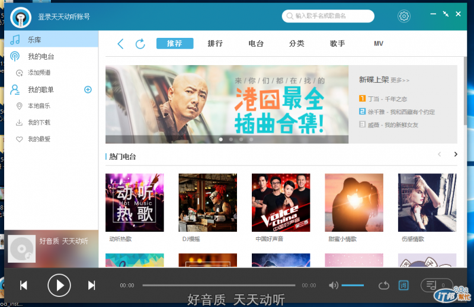474x307 pixels.
Task: Open the 甜蜜小情歌 radio thumbnail
Action: [354, 202]
